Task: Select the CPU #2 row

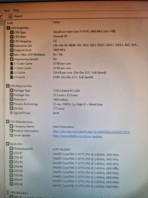Action: coord(64,158)
